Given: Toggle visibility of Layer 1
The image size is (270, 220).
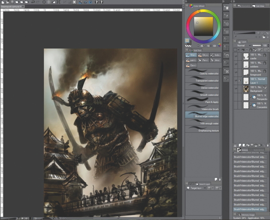Looking at the screenshot, I should click(236, 81).
